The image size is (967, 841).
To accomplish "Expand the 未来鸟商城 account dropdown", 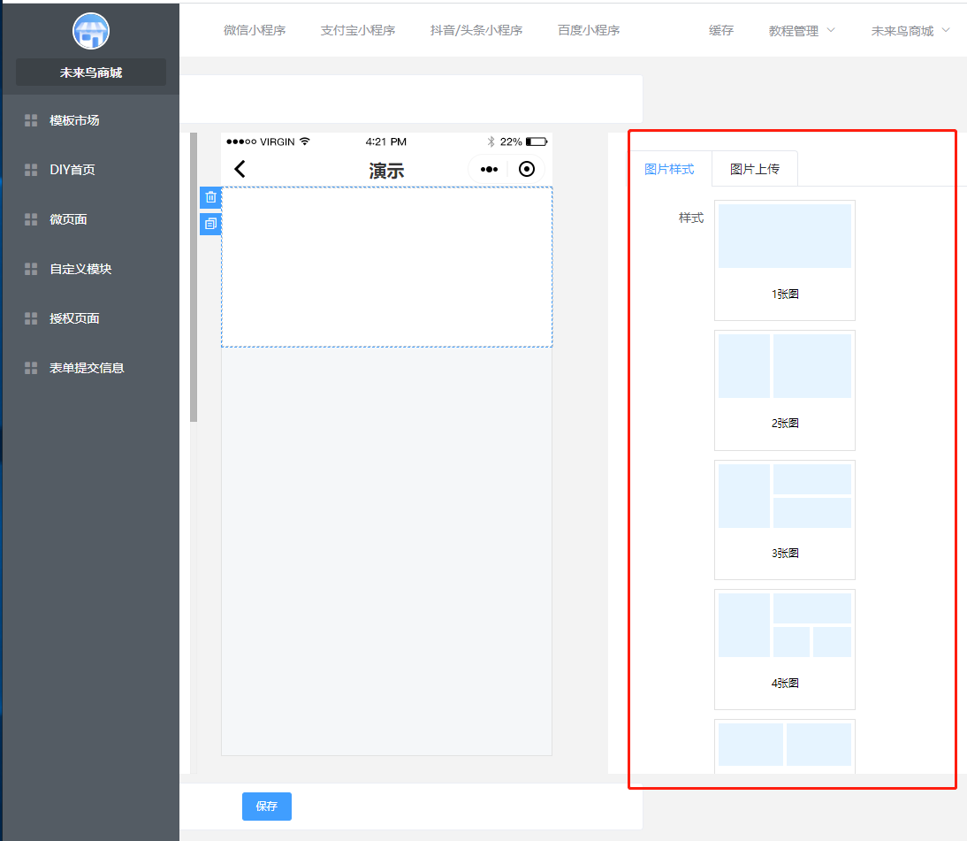I will tap(910, 31).
